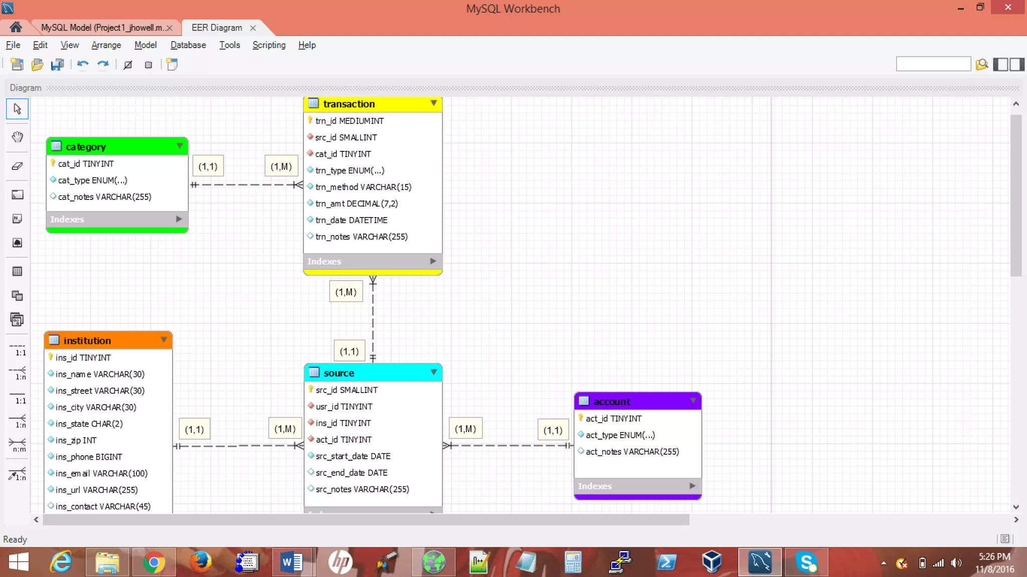This screenshot has height=577, width=1027.
Task: Select the new layer tool
Action: [x=17, y=195]
